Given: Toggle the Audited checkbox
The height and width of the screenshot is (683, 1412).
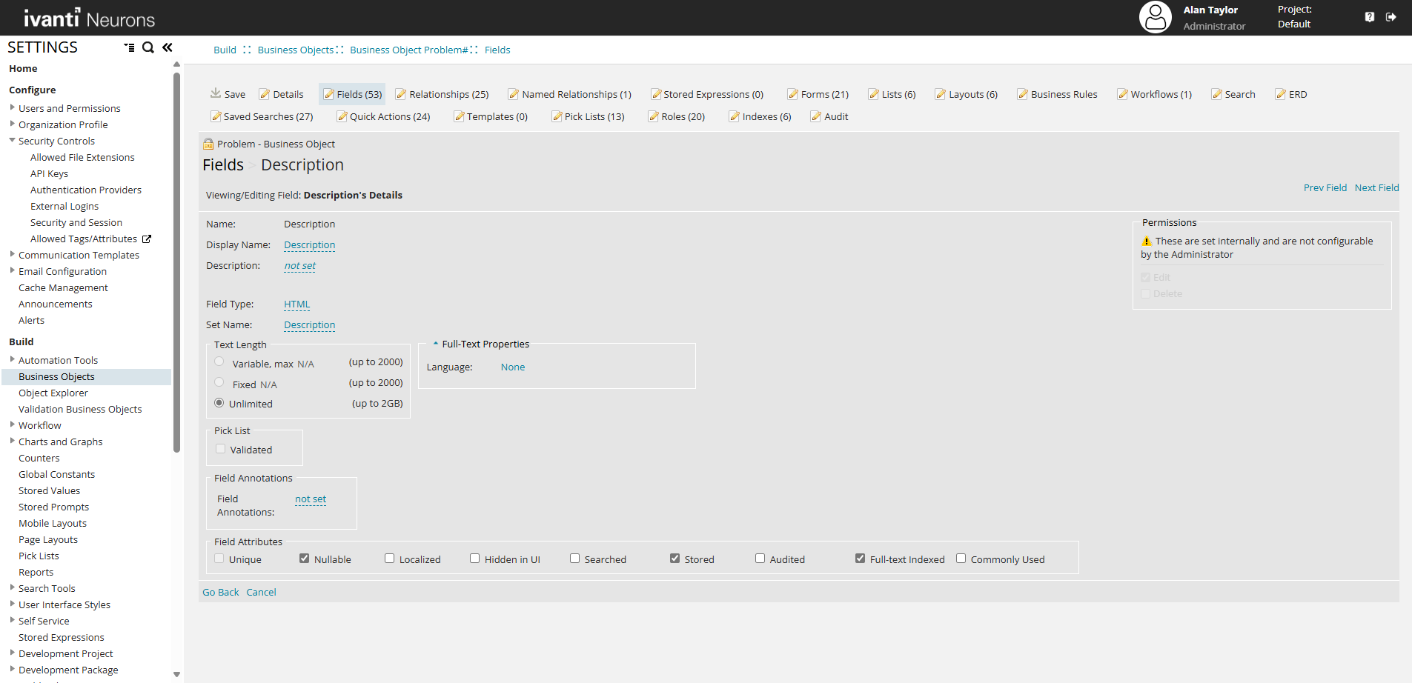Looking at the screenshot, I should click(x=760, y=559).
